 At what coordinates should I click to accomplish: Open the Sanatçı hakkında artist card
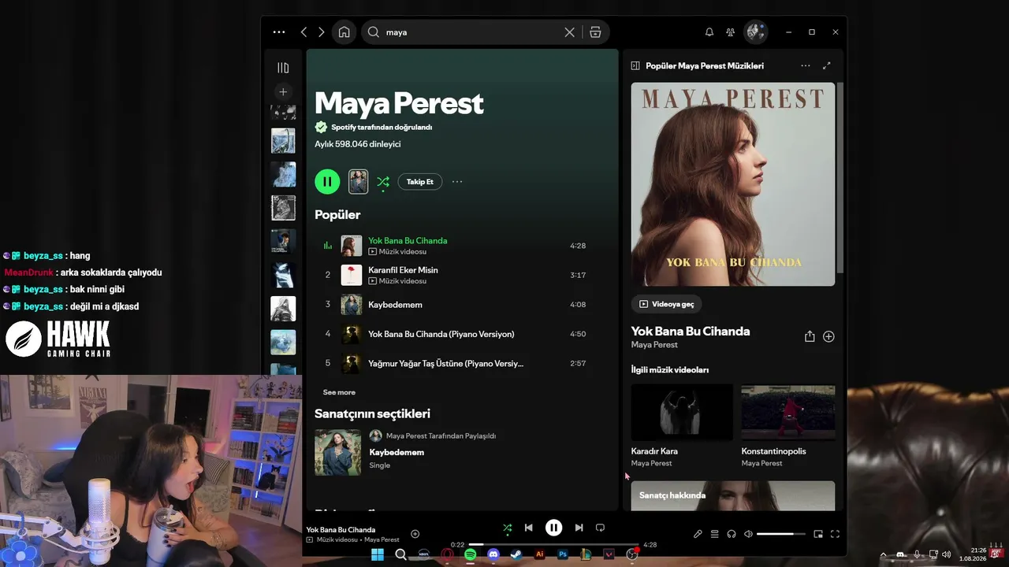(x=733, y=496)
